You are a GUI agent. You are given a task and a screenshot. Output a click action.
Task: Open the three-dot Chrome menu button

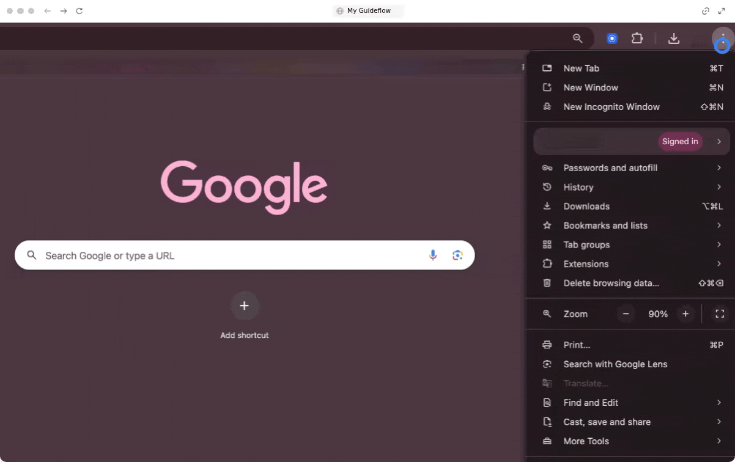click(x=723, y=40)
